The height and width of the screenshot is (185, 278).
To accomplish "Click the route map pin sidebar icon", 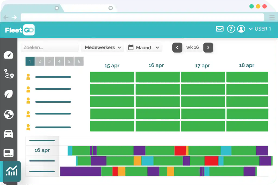I will click(x=9, y=74).
